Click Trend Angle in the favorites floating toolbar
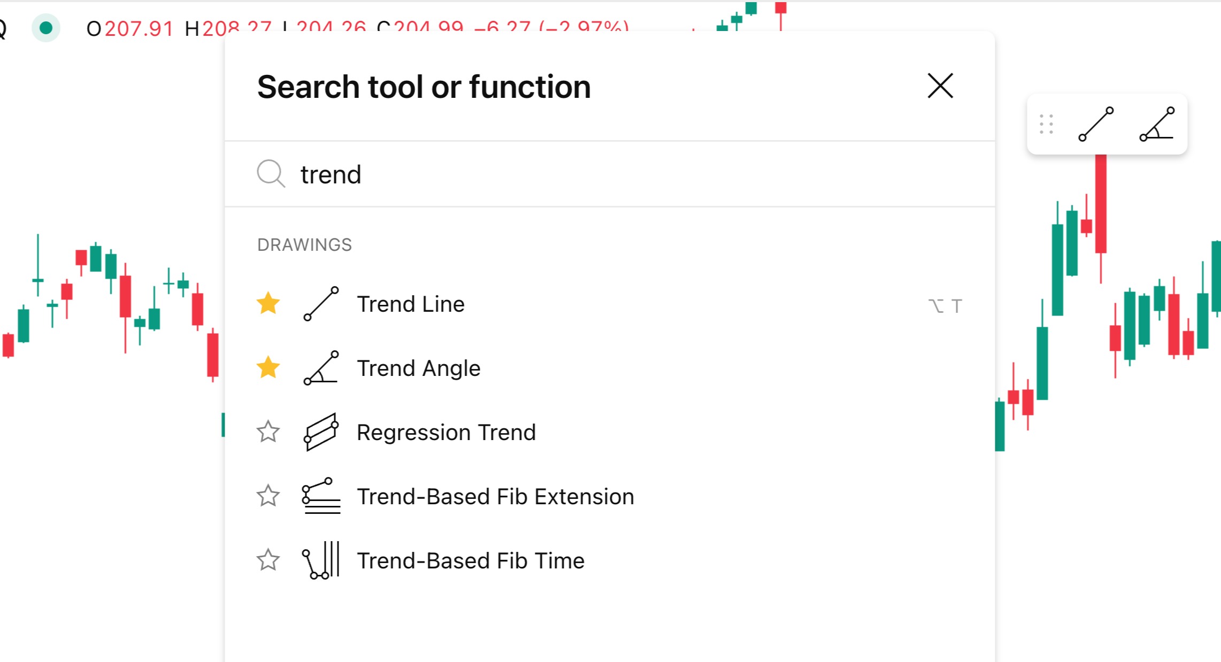This screenshot has height=662, width=1221. click(x=1156, y=124)
